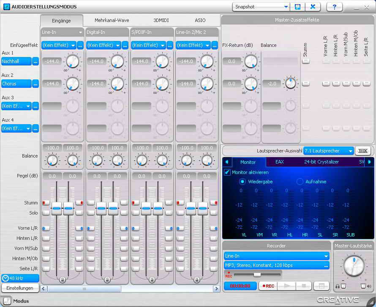
Task: Select the Chorus Aux 2 effect
Action: click(16, 84)
